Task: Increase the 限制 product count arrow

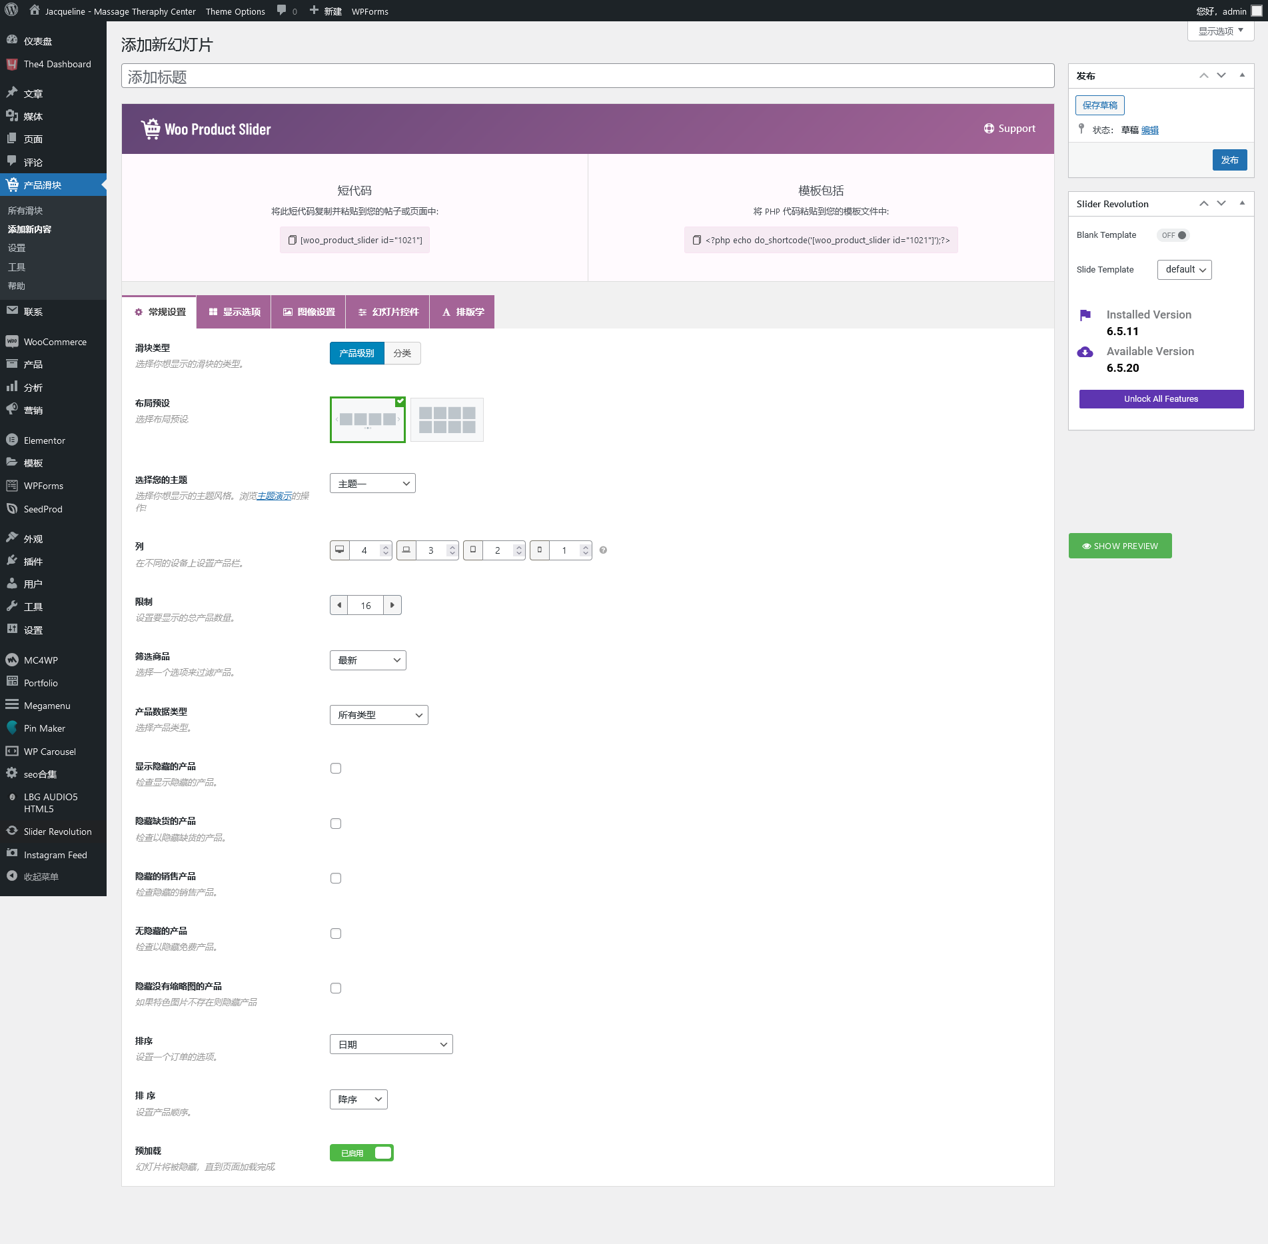Action: [x=392, y=605]
